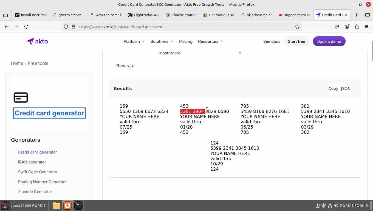Open the extensions puzzle icon
The image size is (373, 211).
[x=357, y=27]
